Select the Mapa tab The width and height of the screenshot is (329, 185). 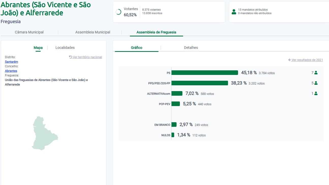click(38, 48)
